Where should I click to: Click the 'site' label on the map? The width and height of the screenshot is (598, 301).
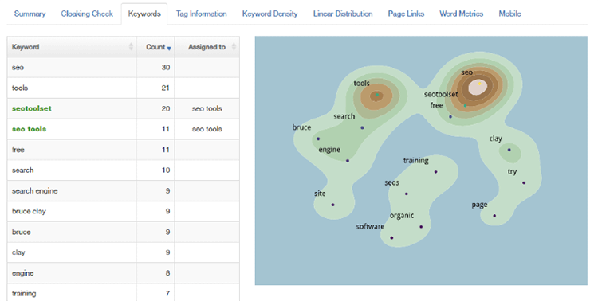(320, 193)
